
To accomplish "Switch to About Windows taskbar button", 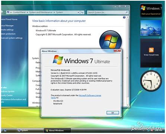I will click(x=57, y=130).
